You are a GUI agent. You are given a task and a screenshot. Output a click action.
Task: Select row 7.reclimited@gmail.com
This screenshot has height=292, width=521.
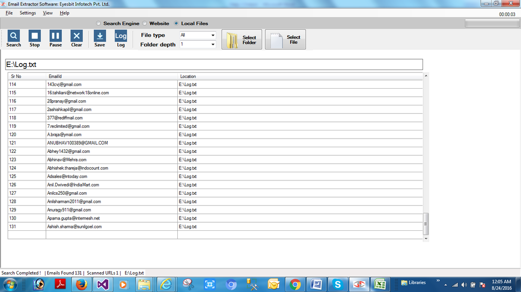click(216, 126)
